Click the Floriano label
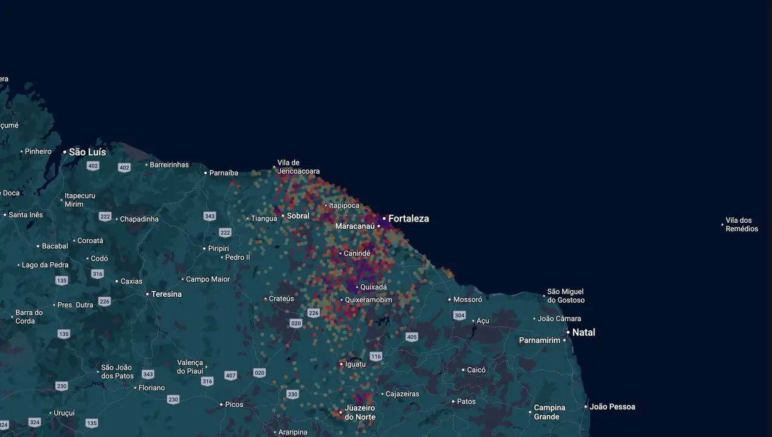 [x=151, y=388]
